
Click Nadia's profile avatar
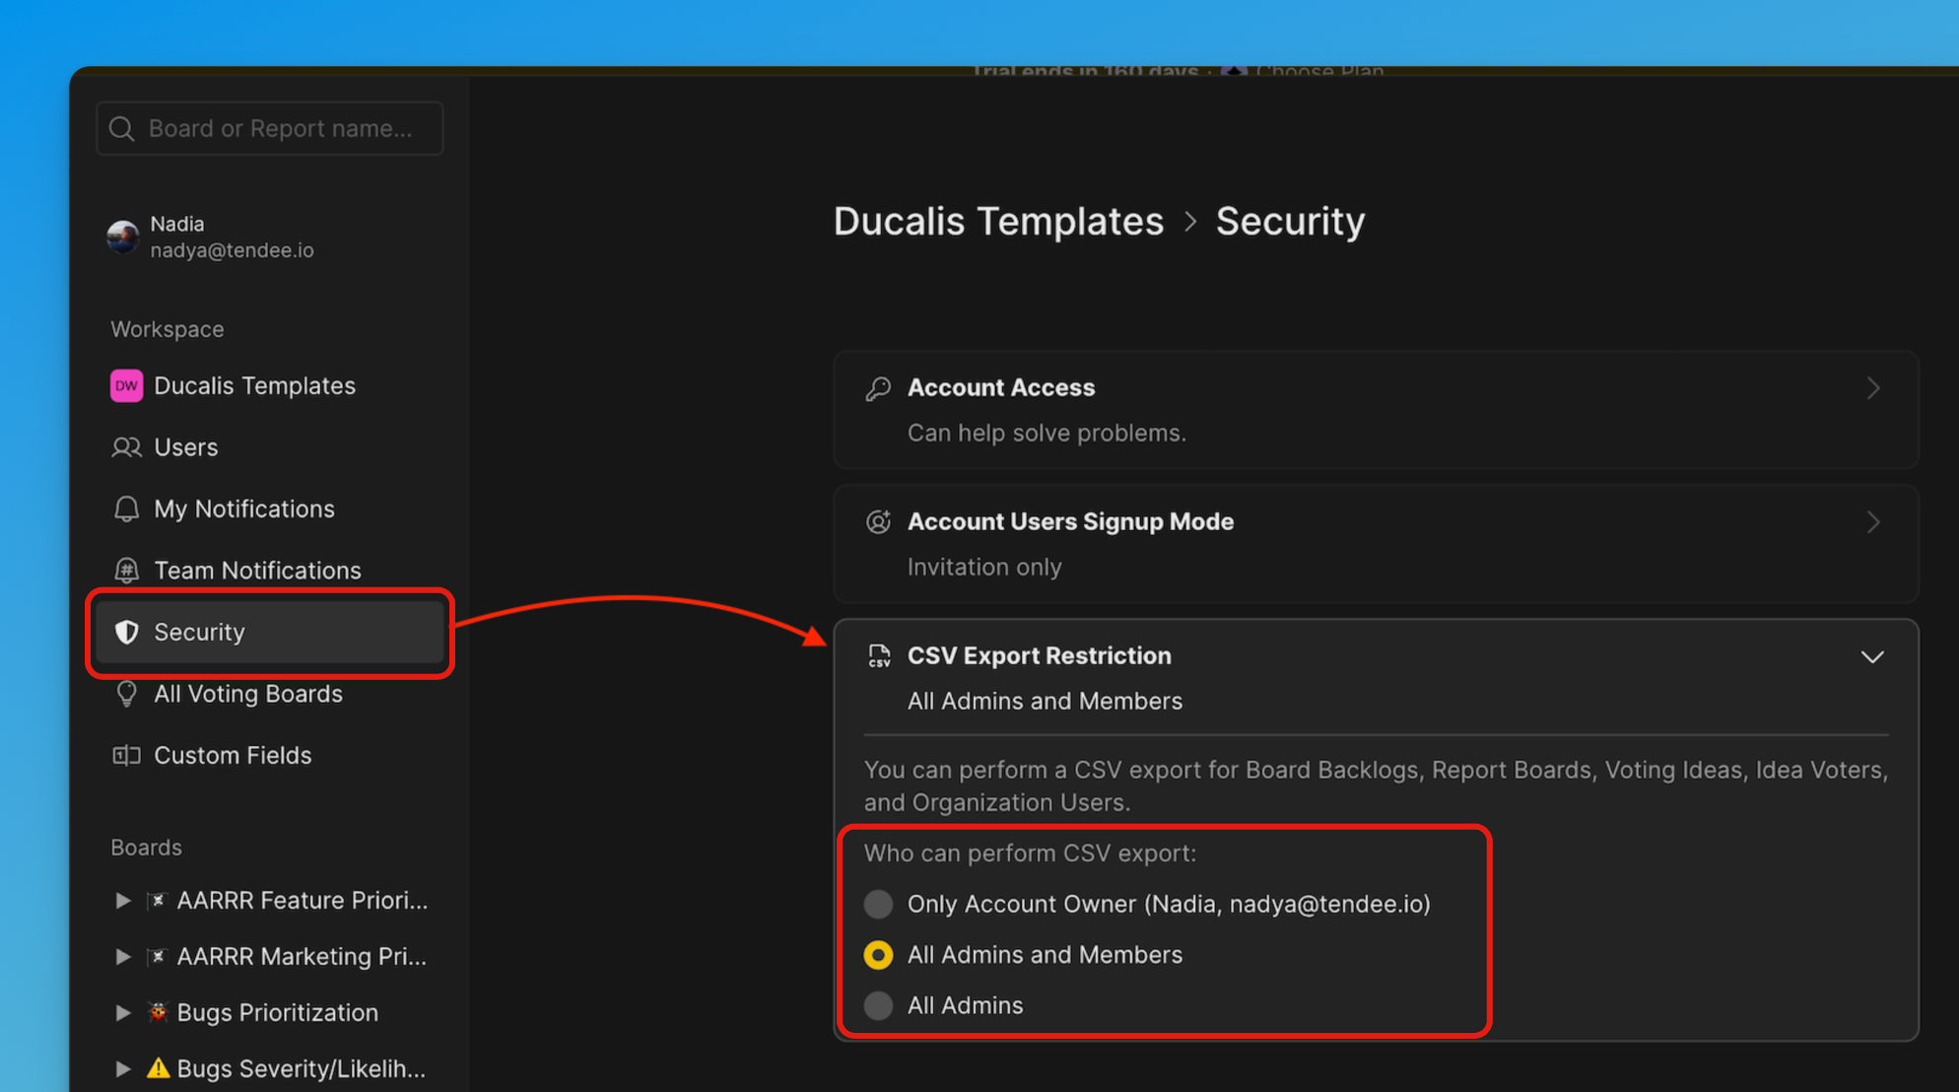coord(123,237)
